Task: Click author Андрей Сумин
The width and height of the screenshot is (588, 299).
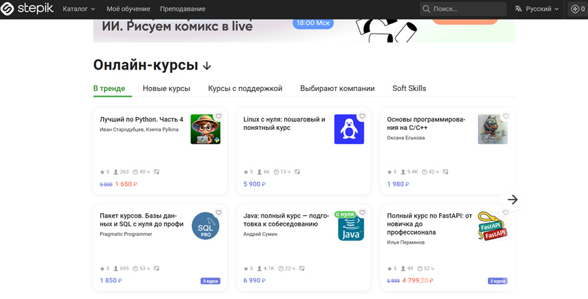Action: (x=260, y=234)
